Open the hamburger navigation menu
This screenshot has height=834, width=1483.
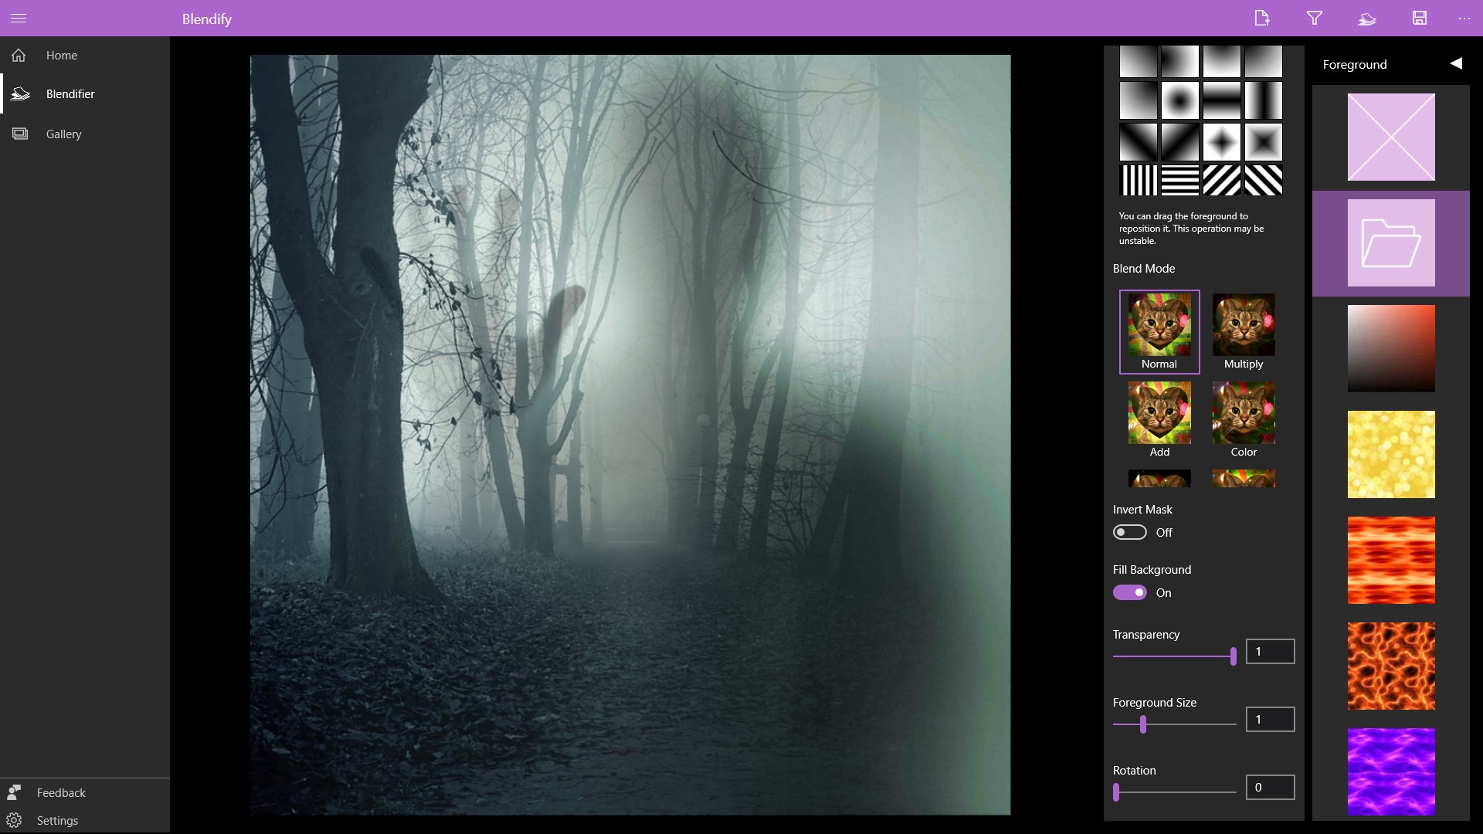pyautogui.click(x=19, y=18)
